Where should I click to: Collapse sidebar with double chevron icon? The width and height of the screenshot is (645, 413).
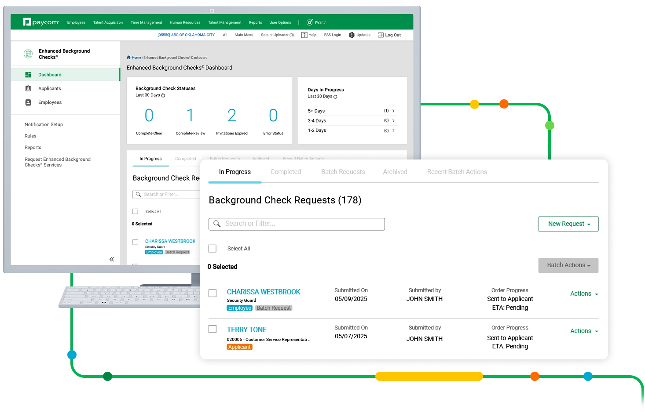[112, 259]
